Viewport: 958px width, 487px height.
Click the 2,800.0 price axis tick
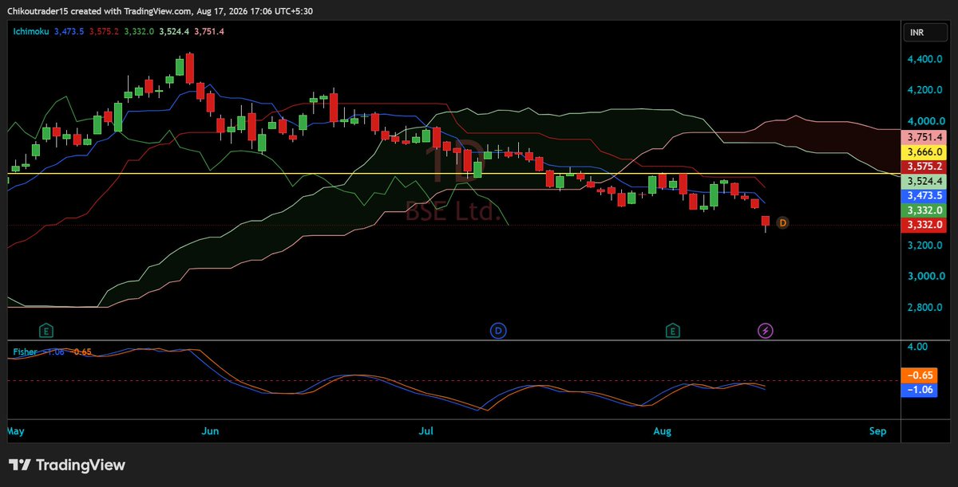click(924, 308)
